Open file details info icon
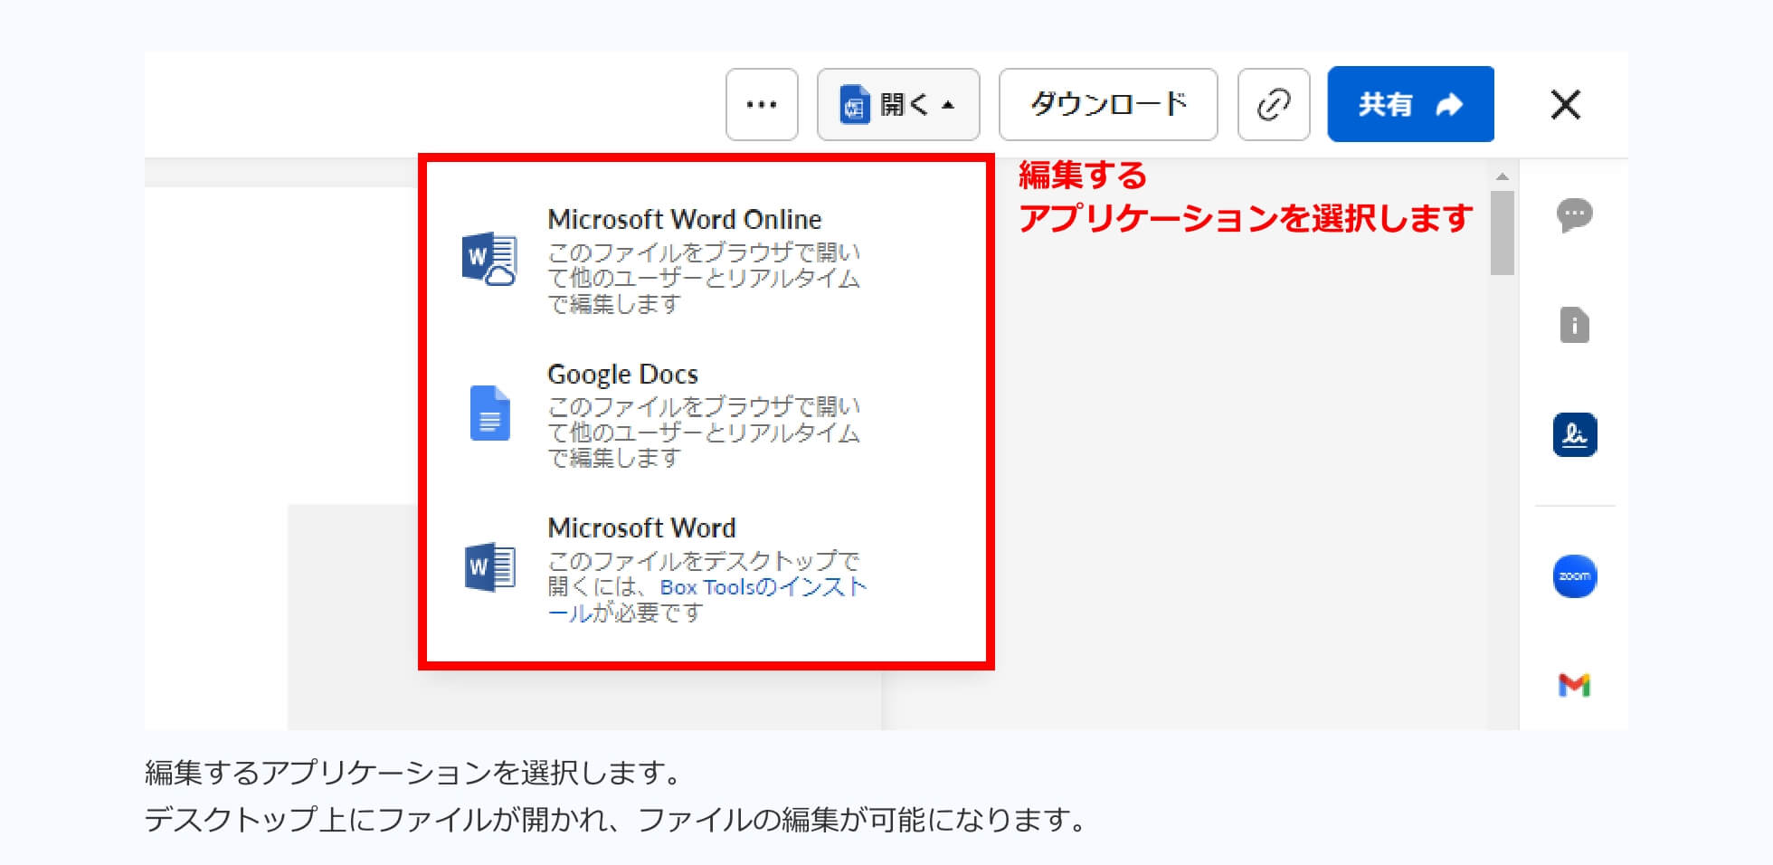Viewport: 1773px width, 865px height. [1574, 325]
